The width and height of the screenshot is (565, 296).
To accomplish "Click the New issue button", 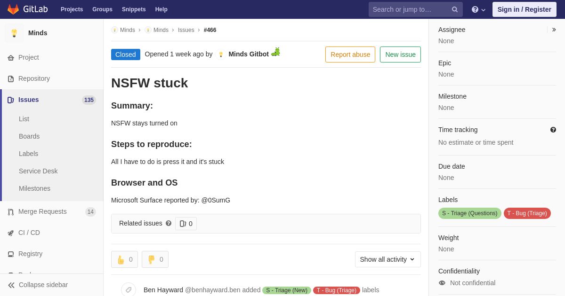I will point(400,55).
